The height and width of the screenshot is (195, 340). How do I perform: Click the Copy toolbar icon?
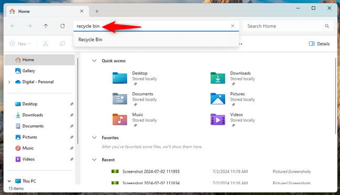(62, 44)
